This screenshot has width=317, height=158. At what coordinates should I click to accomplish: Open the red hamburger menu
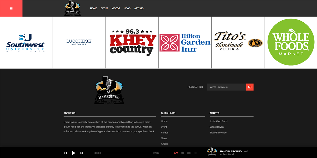point(11,8)
